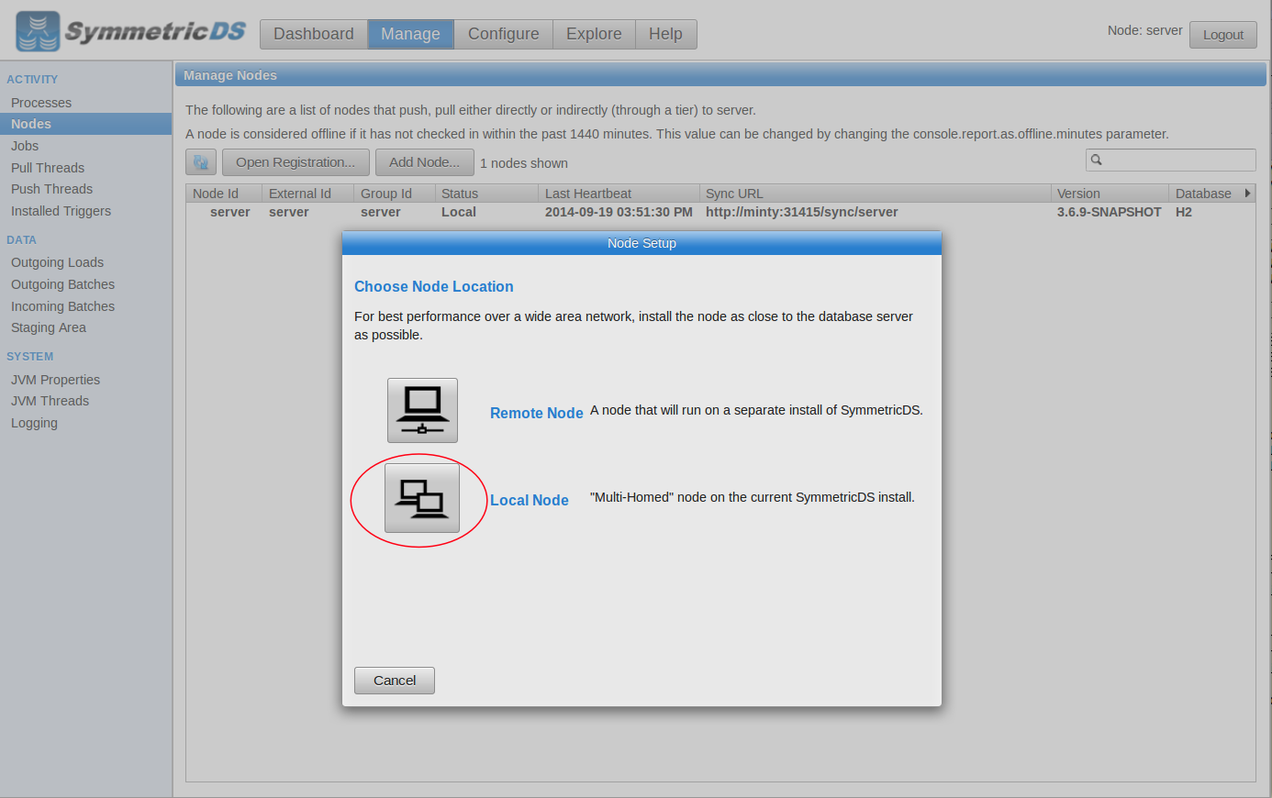This screenshot has height=798, width=1272.
Task: Sort by the Database column header
Action: pos(1203,194)
